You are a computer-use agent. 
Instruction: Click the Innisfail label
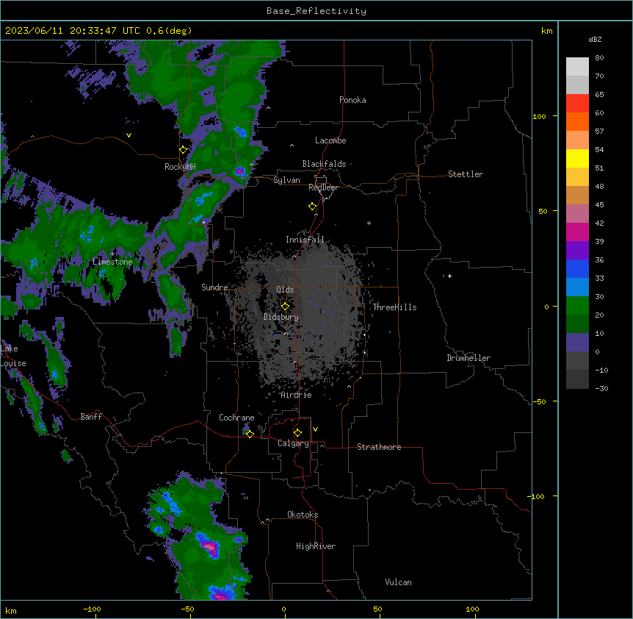point(305,240)
